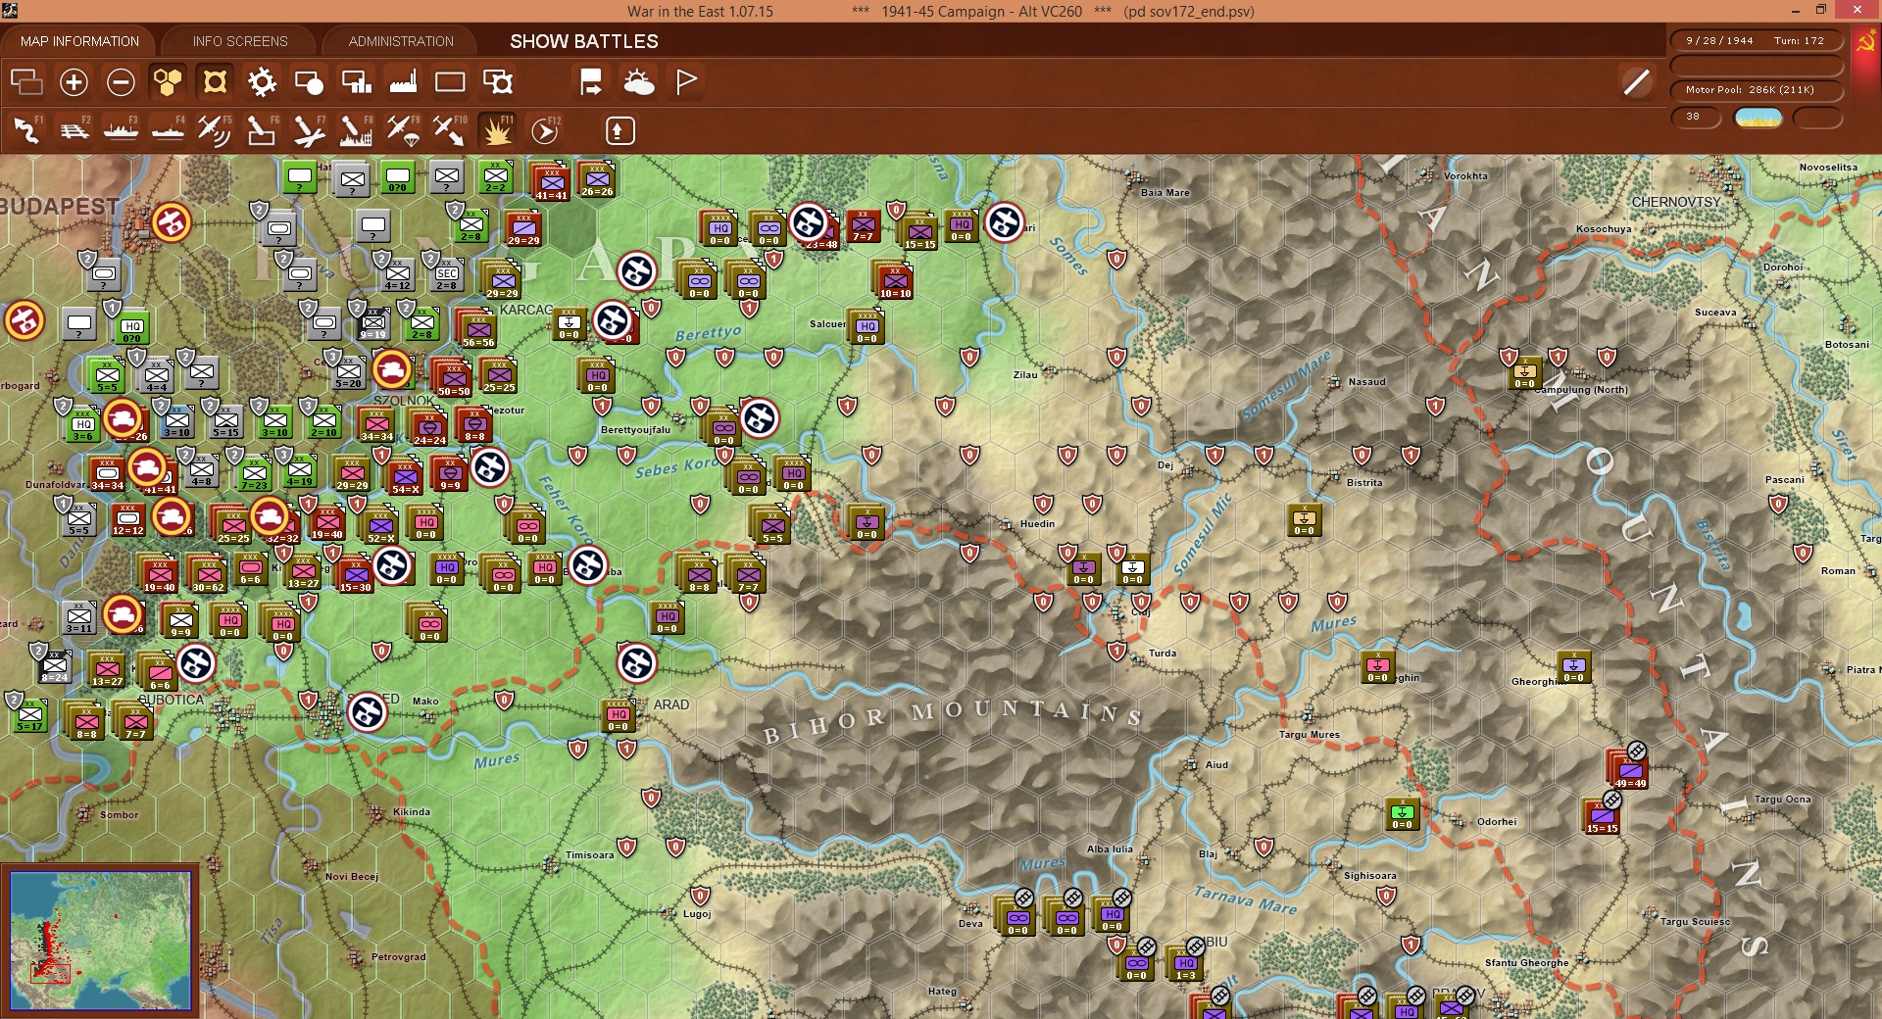The width and height of the screenshot is (1882, 1019).
Task: Select air transport paradrop mode F9
Action: click(x=403, y=130)
